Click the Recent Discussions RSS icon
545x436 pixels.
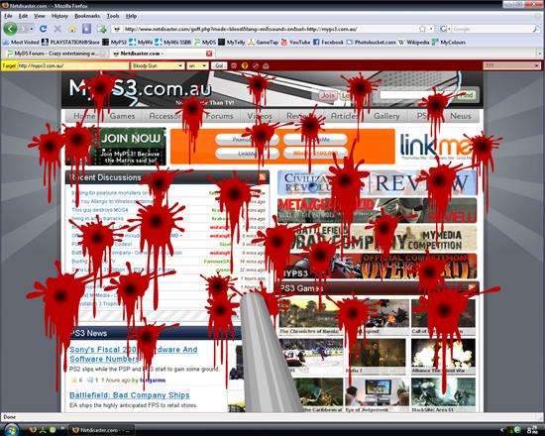263,177
